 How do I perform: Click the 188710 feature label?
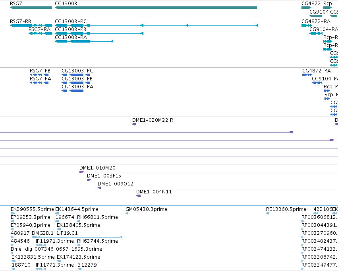click(x=21, y=265)
